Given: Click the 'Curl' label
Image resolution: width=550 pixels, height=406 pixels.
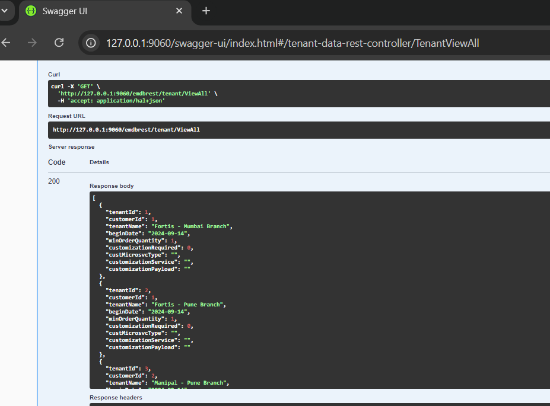Looking at the screenshot, I should pyautogui.click(x=54, y=75).
